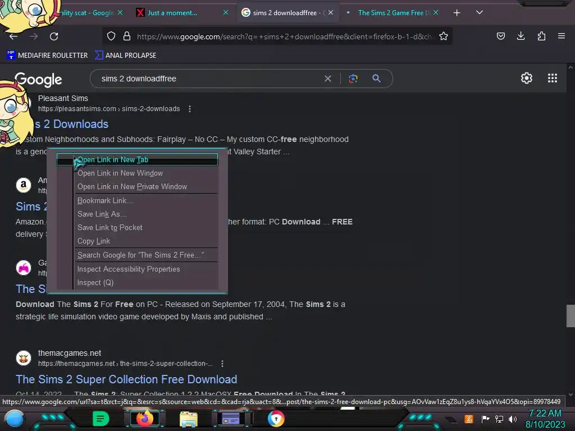Open the MEDIAFIRE ROULETTER bookmark
Screen dimensions: 575x431
coord(47,56)
